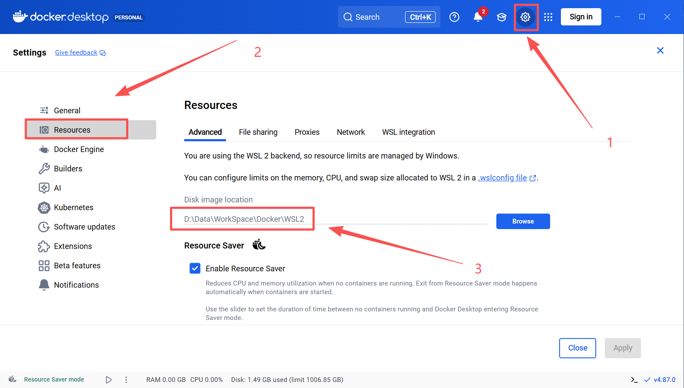Click the Close button
The image size is (684, 388).
(577, 348)
